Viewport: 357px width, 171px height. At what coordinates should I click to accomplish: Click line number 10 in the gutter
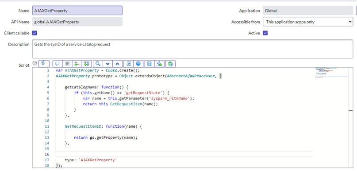pos(47,121)
